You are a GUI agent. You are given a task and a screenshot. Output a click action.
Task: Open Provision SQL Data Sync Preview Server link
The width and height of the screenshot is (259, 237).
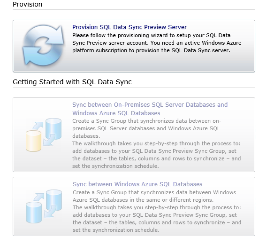(x=129, y=27)
